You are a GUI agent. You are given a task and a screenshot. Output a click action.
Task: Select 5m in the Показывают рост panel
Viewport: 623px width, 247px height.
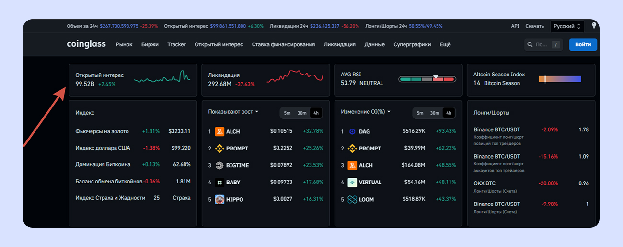[x=287, y=113]
